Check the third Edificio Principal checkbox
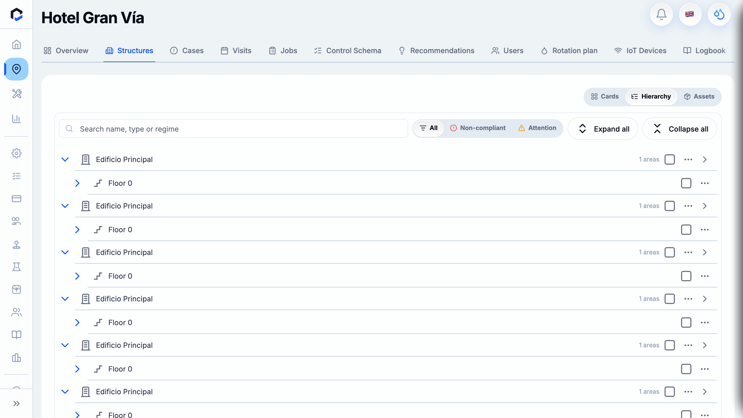 coord(669,252)
